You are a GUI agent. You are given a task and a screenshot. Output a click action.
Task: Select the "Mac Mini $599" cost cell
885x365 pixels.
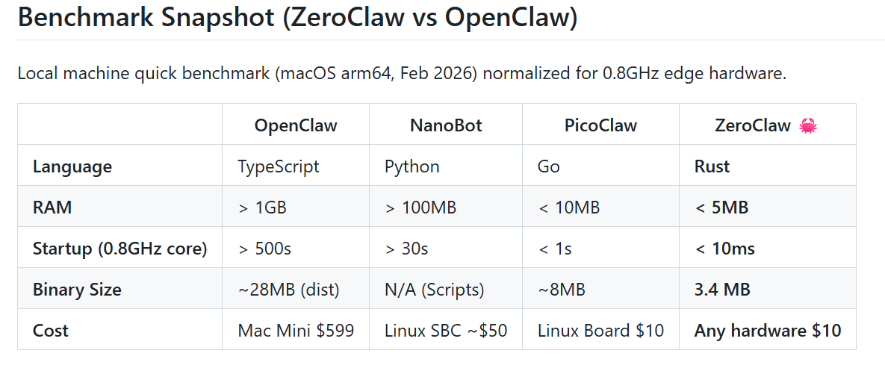pyautogui.click(x=294, y=331)
